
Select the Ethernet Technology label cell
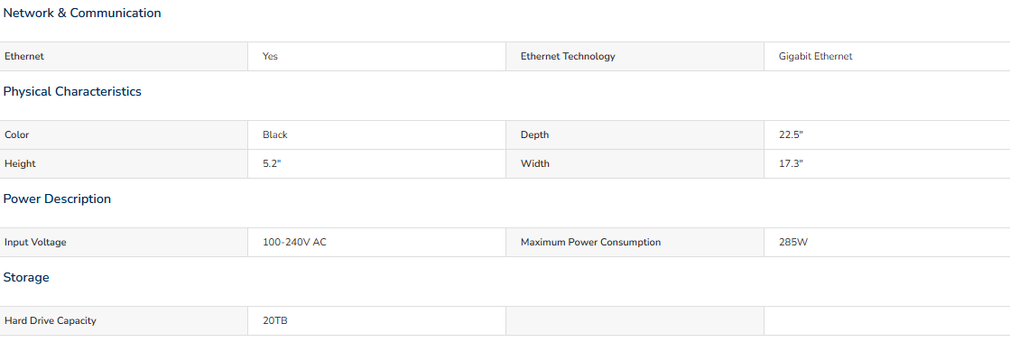(635, 57)
